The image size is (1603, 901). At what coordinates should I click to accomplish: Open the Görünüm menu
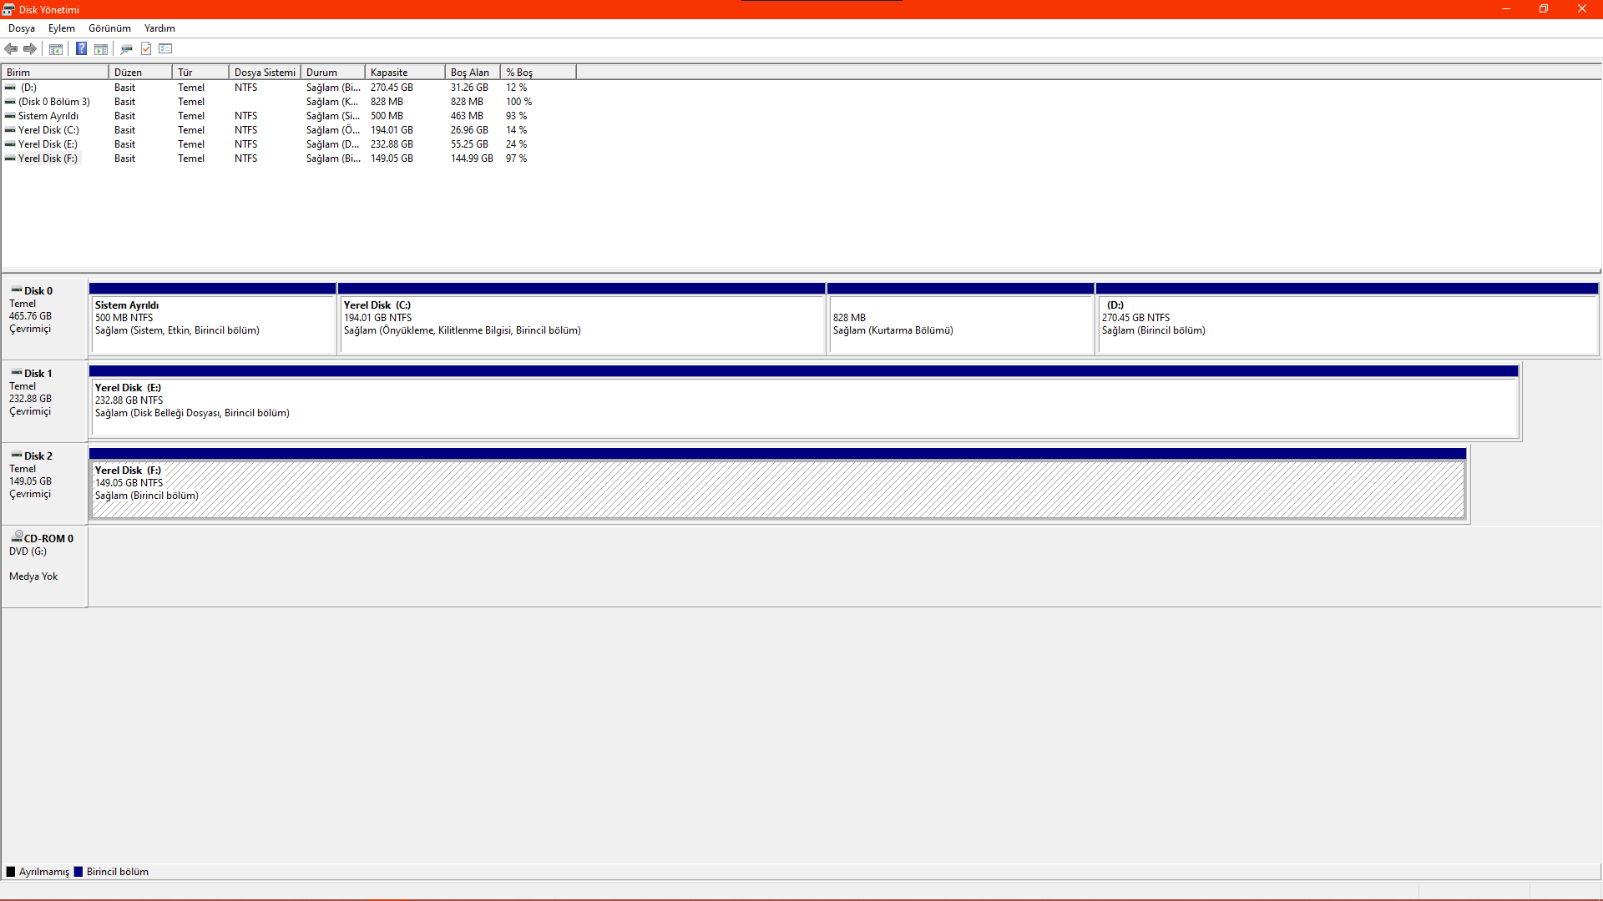point(109,28)
